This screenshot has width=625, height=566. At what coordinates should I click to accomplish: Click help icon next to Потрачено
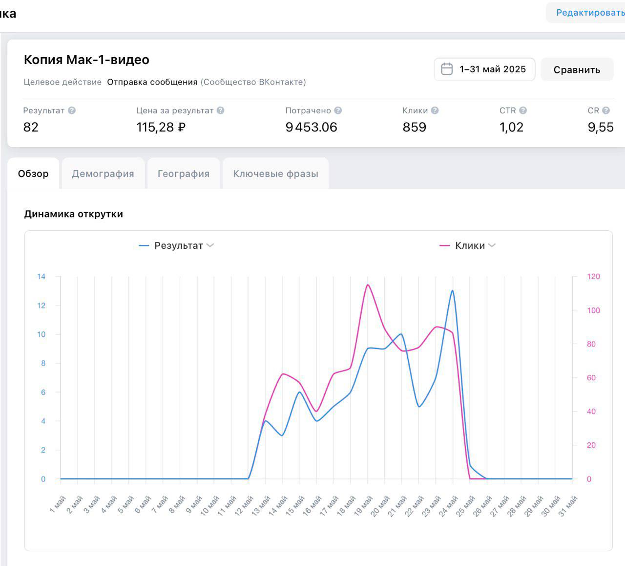pos(338,110)
